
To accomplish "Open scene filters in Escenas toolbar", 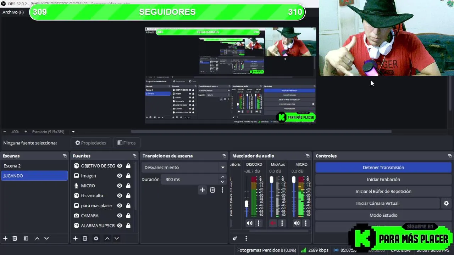I will [26, 238].
